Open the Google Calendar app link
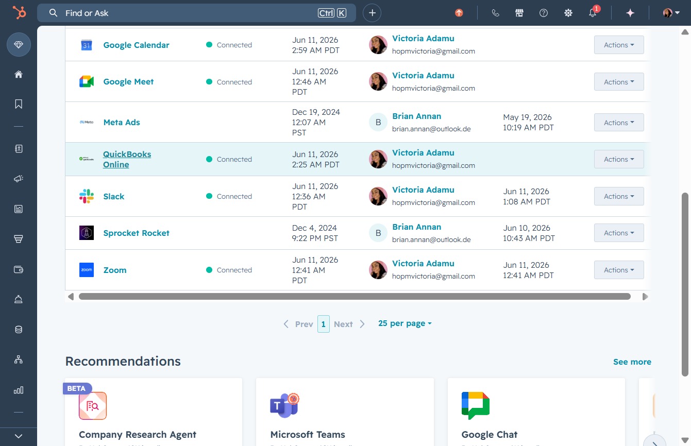 [136, 45]
